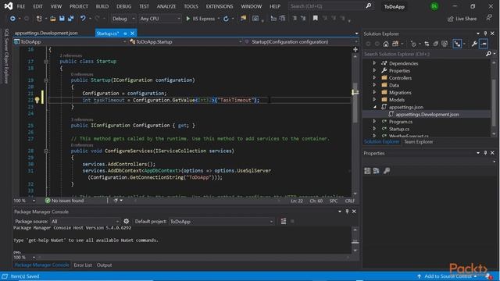The image size is (500, 281).
Task: Close the Startup.cs tab
Action: 132,34
